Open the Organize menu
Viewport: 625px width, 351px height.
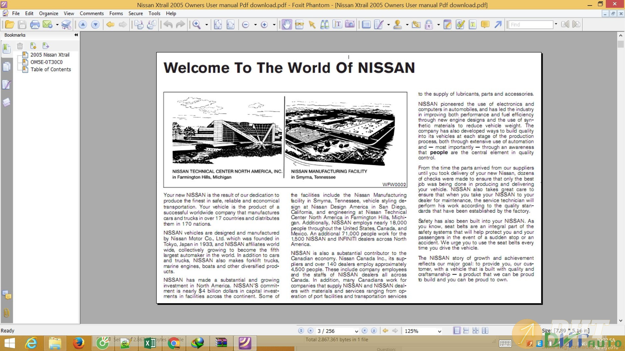(49, 13)
